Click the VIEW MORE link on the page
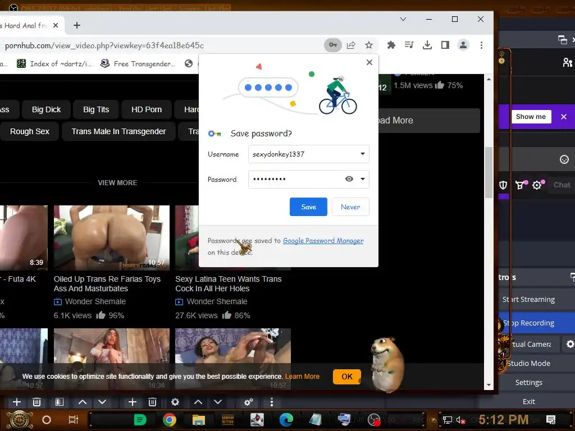This screenshot has width=575, height=431. [117, 182]
